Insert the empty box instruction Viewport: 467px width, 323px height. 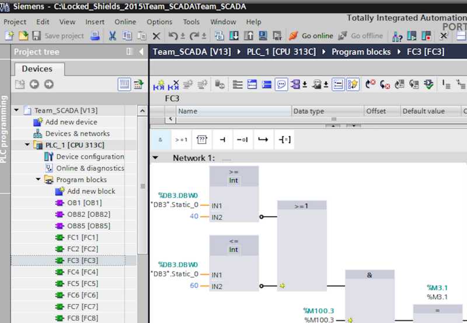point(202,140)
